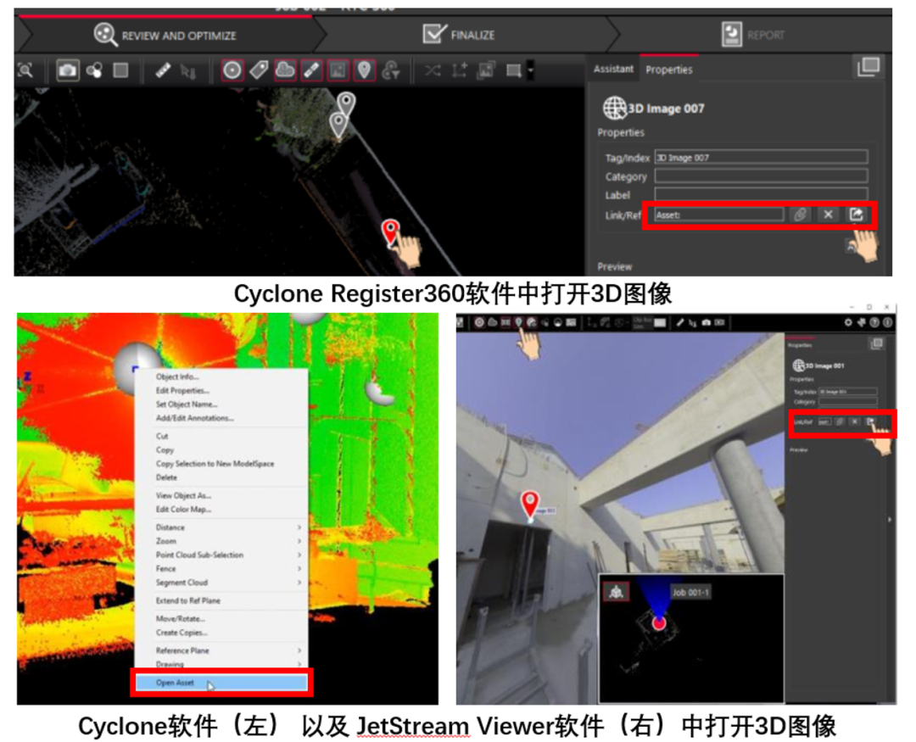Open the help question-mark icon in JetStream Viewer
The width and height of the screenshot is (916, 742).
(874, 322)
